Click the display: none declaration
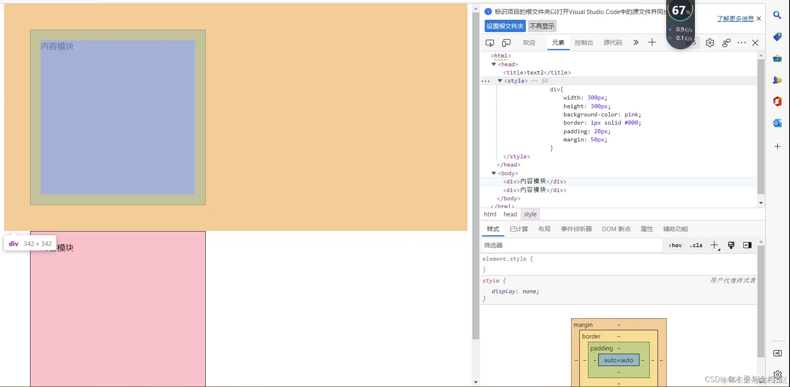790x387 pixels. [x=515, y=292]
